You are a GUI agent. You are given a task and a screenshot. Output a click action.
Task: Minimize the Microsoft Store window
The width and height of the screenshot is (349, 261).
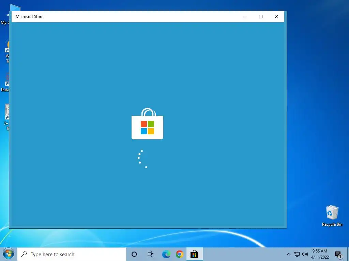245,17
